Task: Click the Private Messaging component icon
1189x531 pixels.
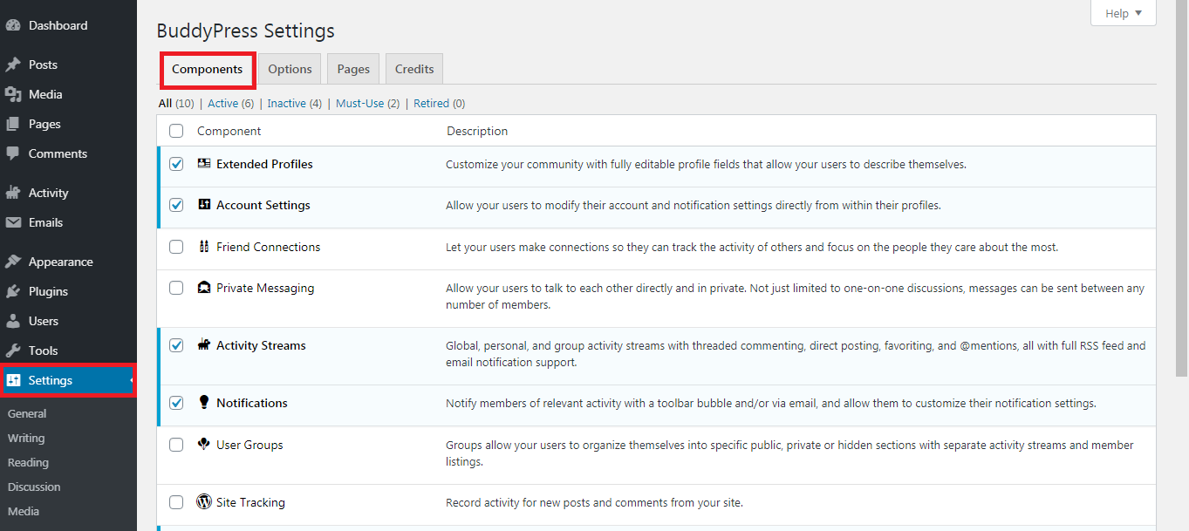Action: [x=204, y=288]
